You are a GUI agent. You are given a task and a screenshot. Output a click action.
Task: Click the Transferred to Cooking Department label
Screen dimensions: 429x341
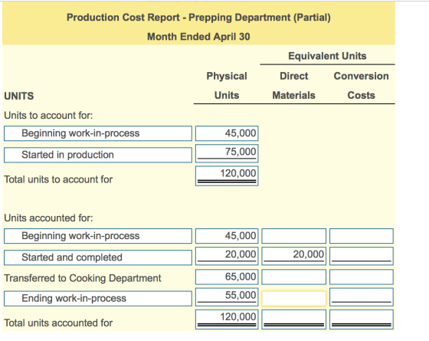click(x=83, y=278)
